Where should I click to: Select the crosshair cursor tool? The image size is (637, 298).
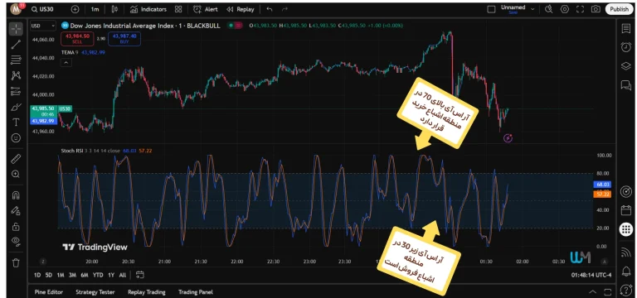click(16, 29)
